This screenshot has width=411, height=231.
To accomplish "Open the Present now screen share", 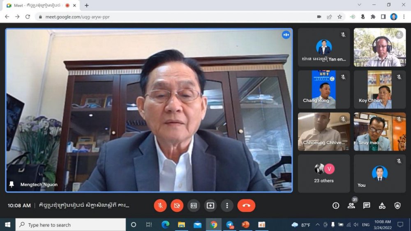I will click(210, 206).
